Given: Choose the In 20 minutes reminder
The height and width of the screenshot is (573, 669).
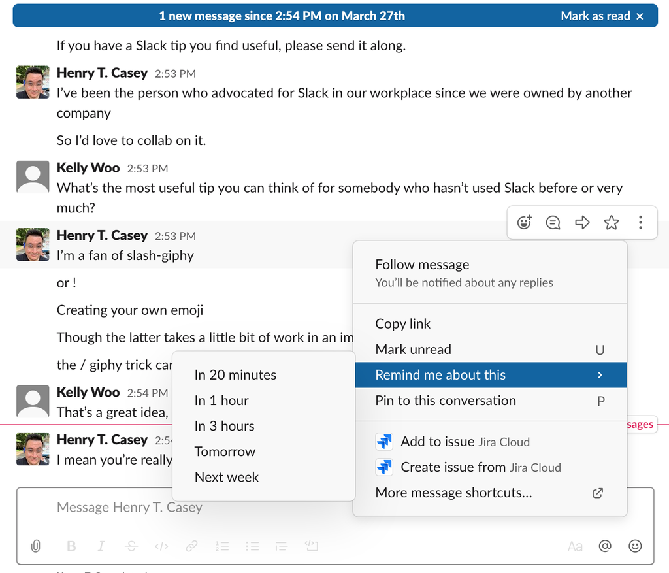Looking at the screenshot, I should coord(235,375).
